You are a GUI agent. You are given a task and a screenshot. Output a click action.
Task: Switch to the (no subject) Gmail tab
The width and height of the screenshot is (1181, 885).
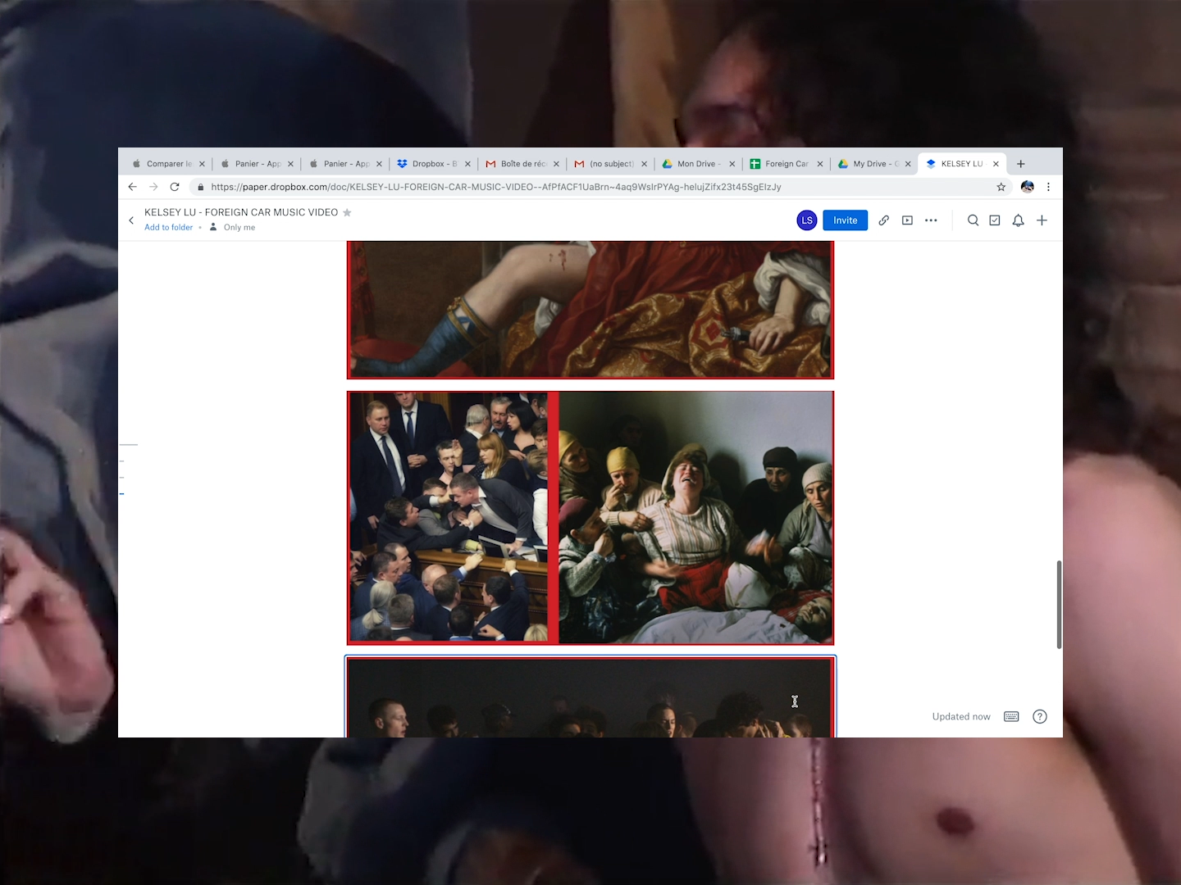(x=611, y=164)
